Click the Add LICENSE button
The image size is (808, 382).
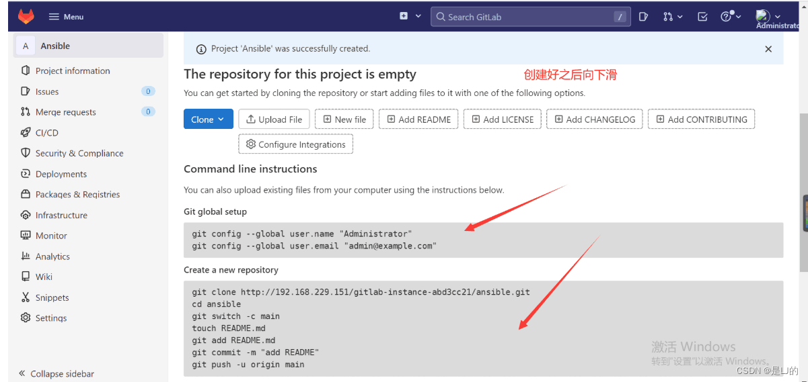[502, 120]
